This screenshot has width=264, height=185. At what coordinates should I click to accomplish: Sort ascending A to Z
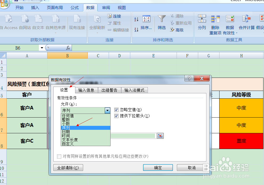point(136,19)
